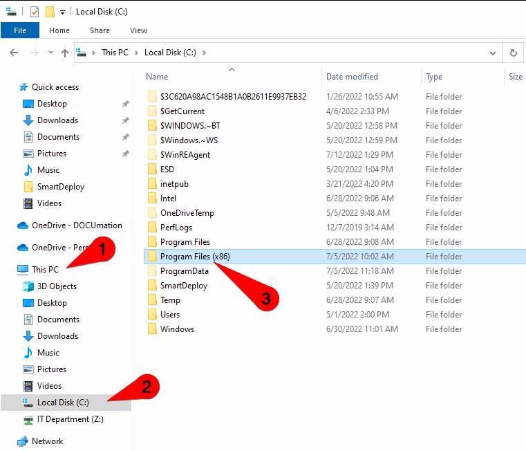Select the $WinREAgent folder

185,155
